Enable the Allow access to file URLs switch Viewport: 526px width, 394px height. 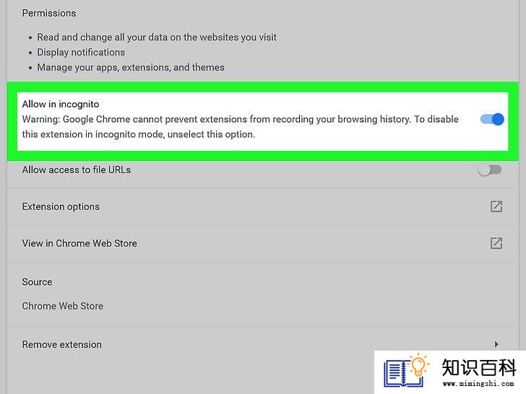(490, 170)
